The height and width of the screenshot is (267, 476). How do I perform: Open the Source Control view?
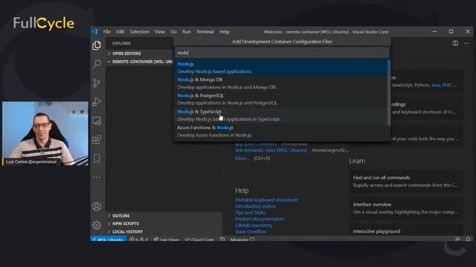point(97,83)
